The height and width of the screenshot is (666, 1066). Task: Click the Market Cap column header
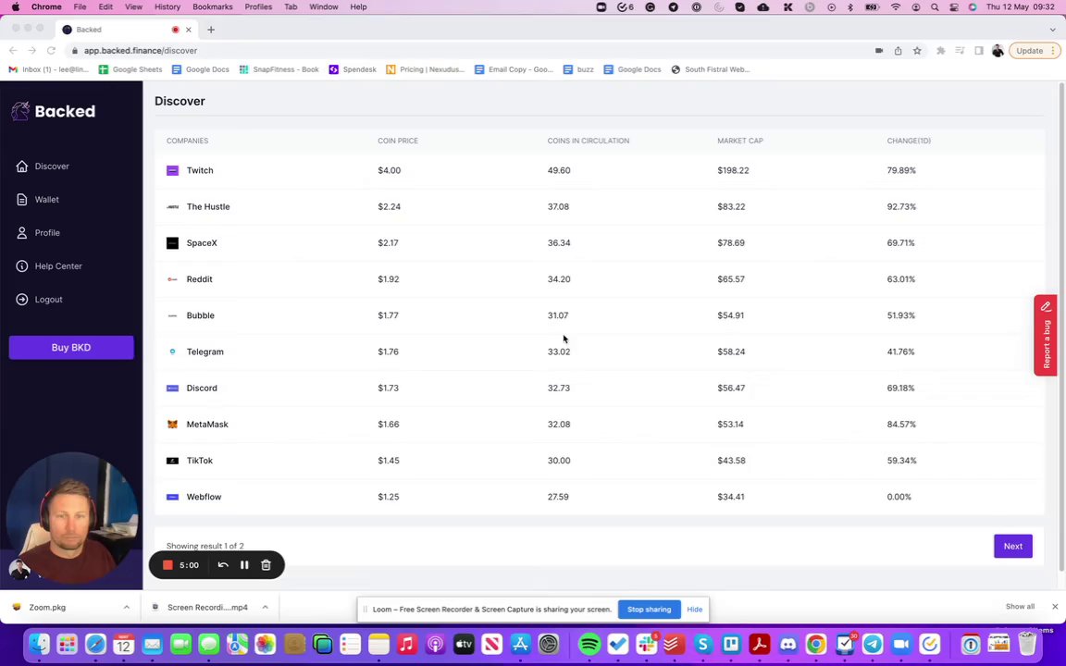[x=739, y=141]
